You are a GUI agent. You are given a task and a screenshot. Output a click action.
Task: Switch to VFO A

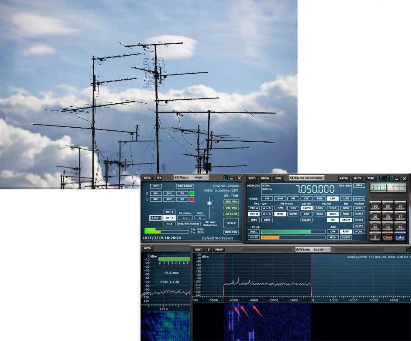click(254, 208)
